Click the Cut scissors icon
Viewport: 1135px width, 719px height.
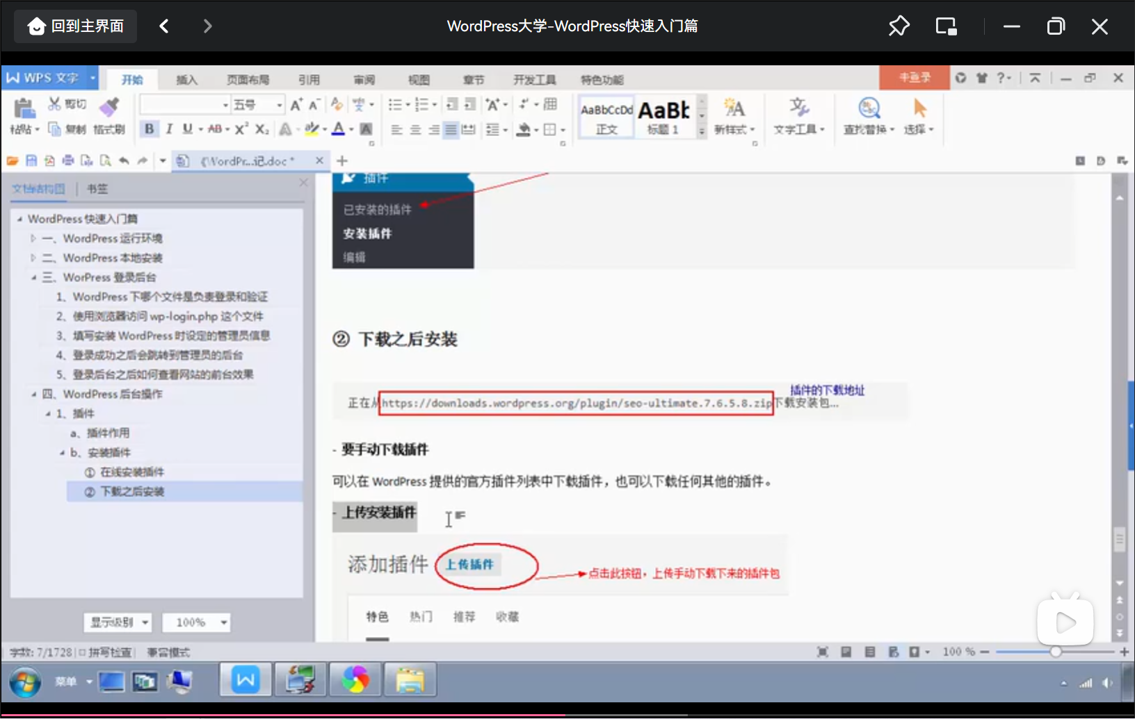(54, 104)
